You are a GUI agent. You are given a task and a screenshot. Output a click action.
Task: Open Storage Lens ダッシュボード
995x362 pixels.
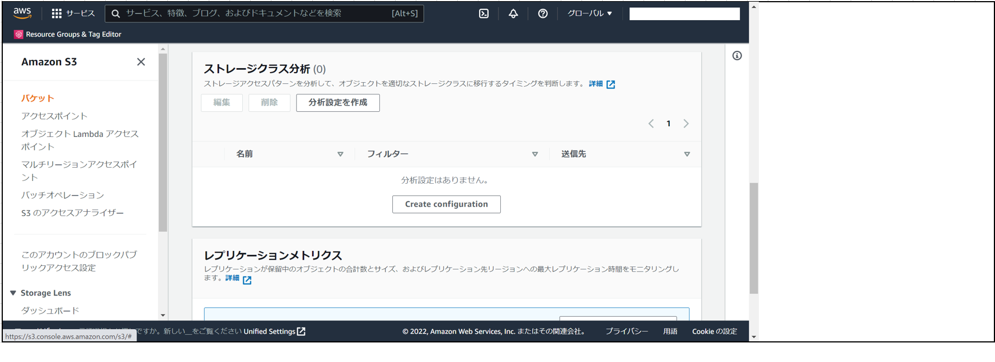pos(50,311)
